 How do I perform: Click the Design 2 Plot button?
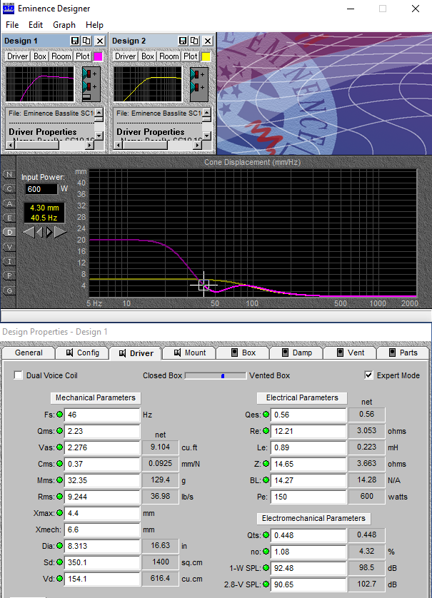(x=190, y=56)
